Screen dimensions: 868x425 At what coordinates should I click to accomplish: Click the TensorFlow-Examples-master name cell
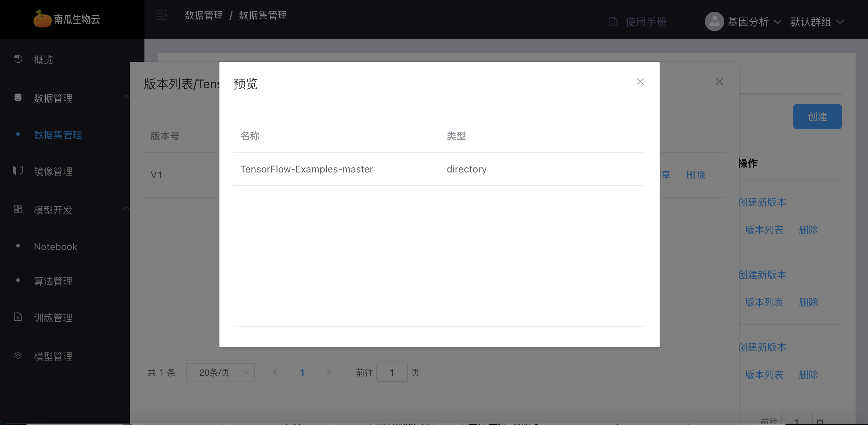[306, 169]
